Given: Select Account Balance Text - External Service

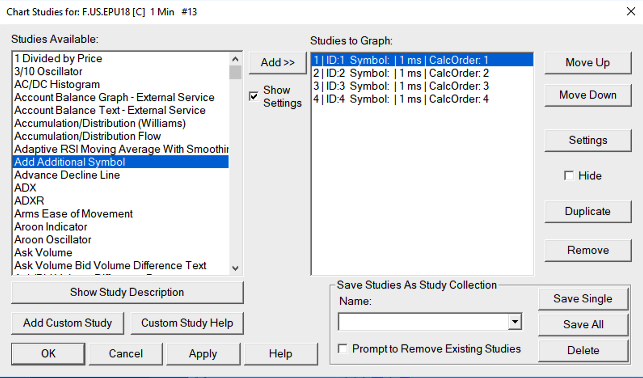Looking at the screenshot, I should click(x=121, y=111).
